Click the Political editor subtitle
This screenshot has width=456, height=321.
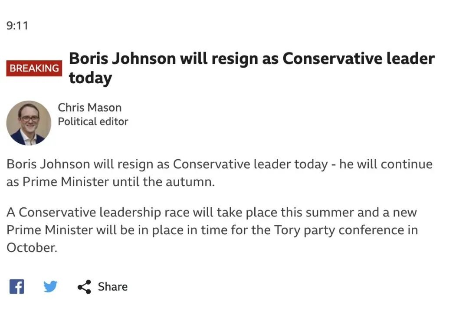tap(93, 121)
